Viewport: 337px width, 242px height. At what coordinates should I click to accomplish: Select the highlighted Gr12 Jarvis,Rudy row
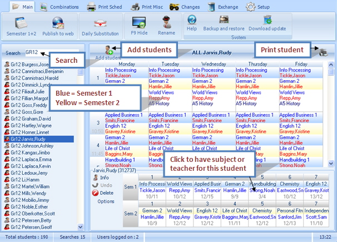(x=39, y=139)
